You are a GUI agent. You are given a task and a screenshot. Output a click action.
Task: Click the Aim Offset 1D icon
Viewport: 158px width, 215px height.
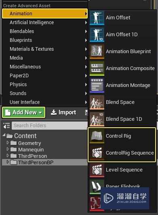[97, 34]
